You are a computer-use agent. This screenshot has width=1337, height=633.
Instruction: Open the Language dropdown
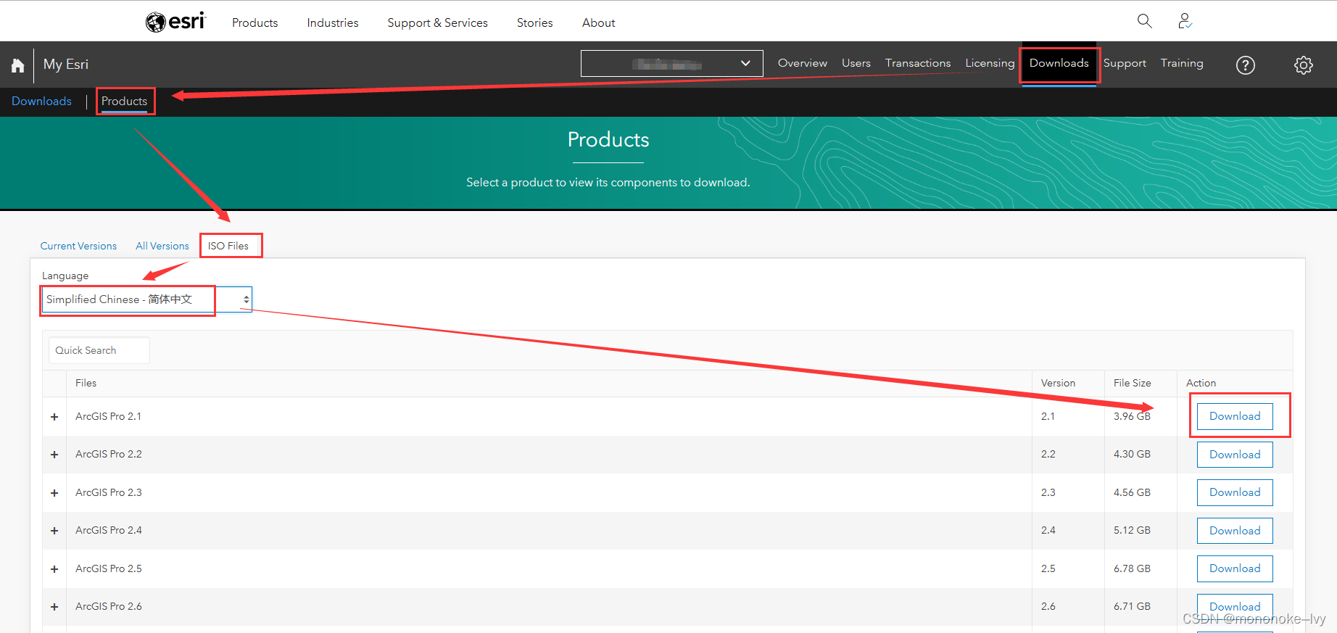tap(147, 299)
